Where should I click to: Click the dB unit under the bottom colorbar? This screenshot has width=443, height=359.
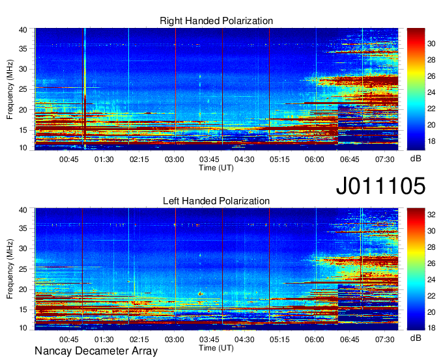[416, 338]
